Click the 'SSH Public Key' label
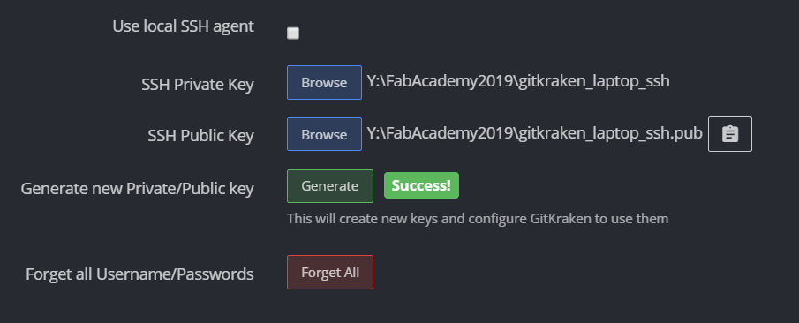Screen dimensions: 799x323 200,136
